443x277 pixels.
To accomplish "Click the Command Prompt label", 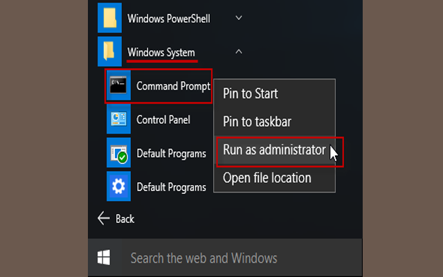I will click(173, 86).
